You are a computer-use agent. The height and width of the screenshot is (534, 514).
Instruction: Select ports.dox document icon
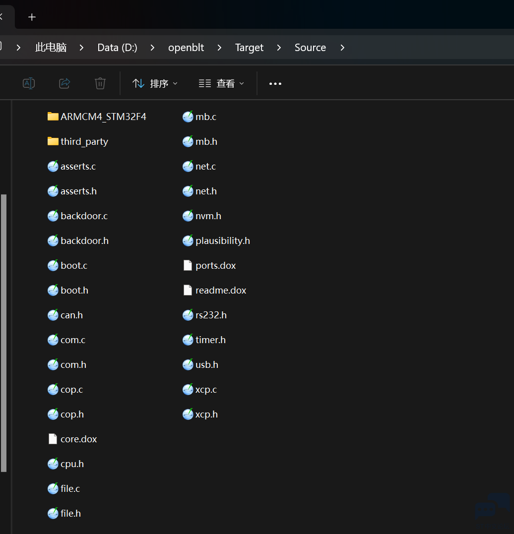188,265
